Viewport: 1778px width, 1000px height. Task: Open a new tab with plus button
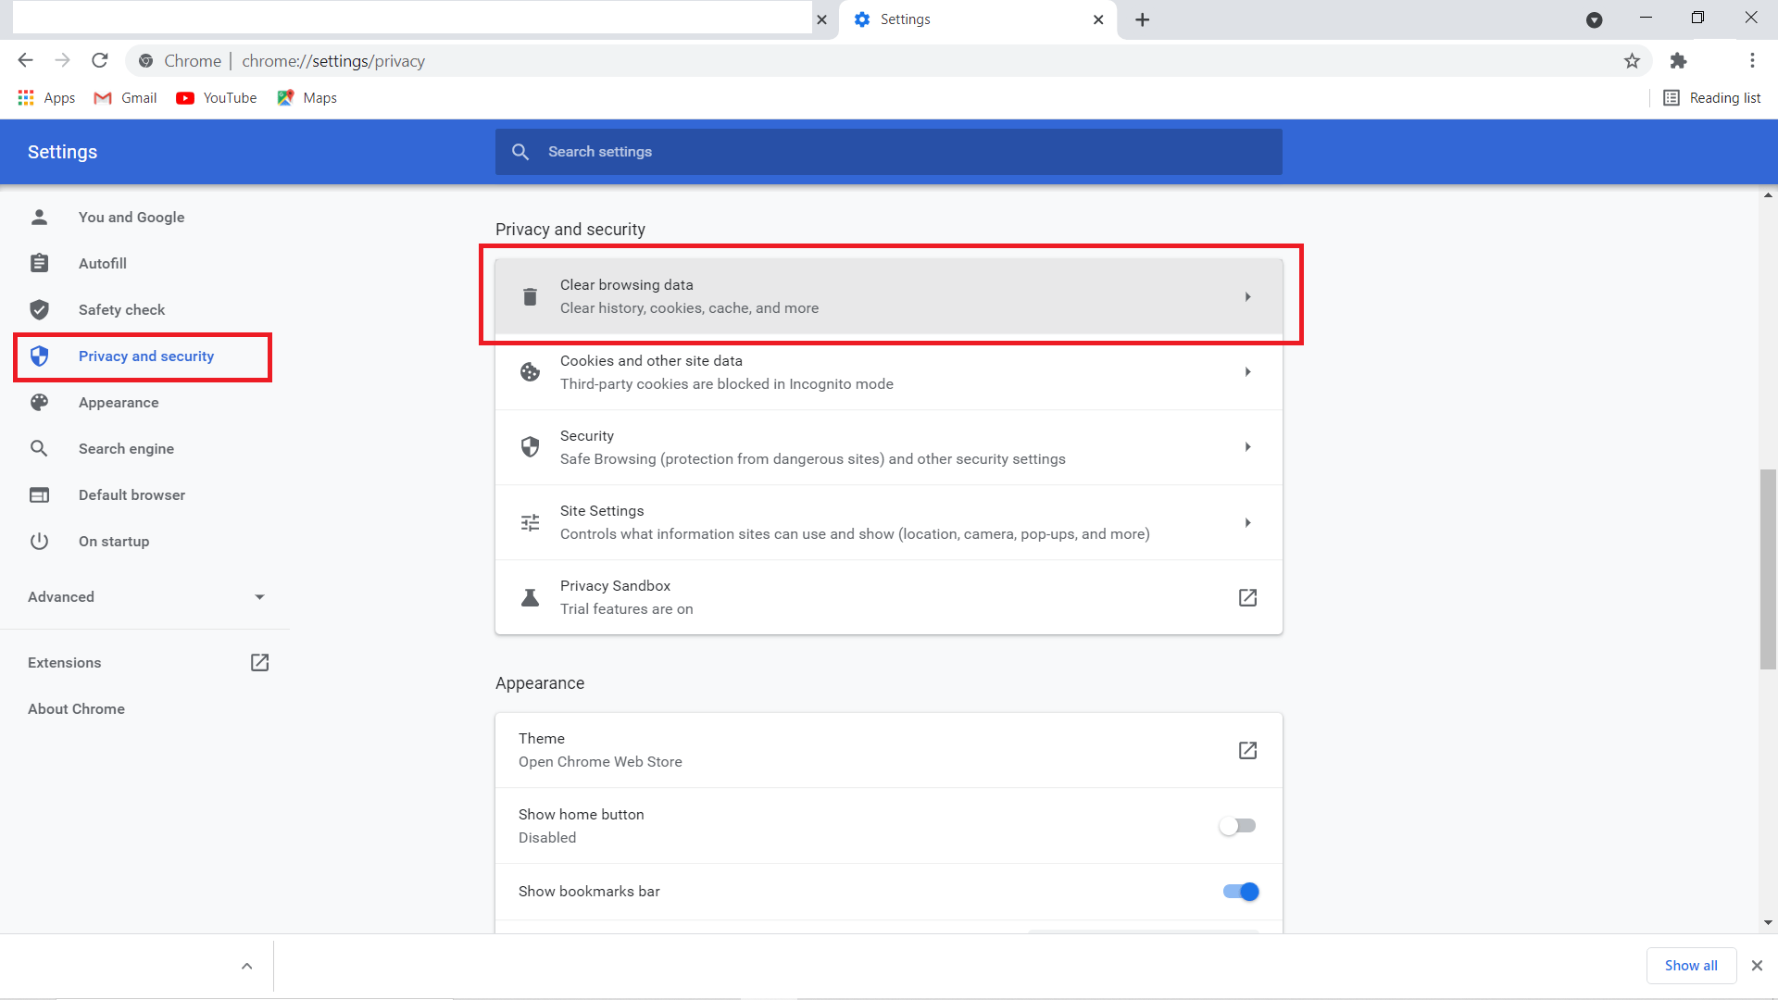1143,19
